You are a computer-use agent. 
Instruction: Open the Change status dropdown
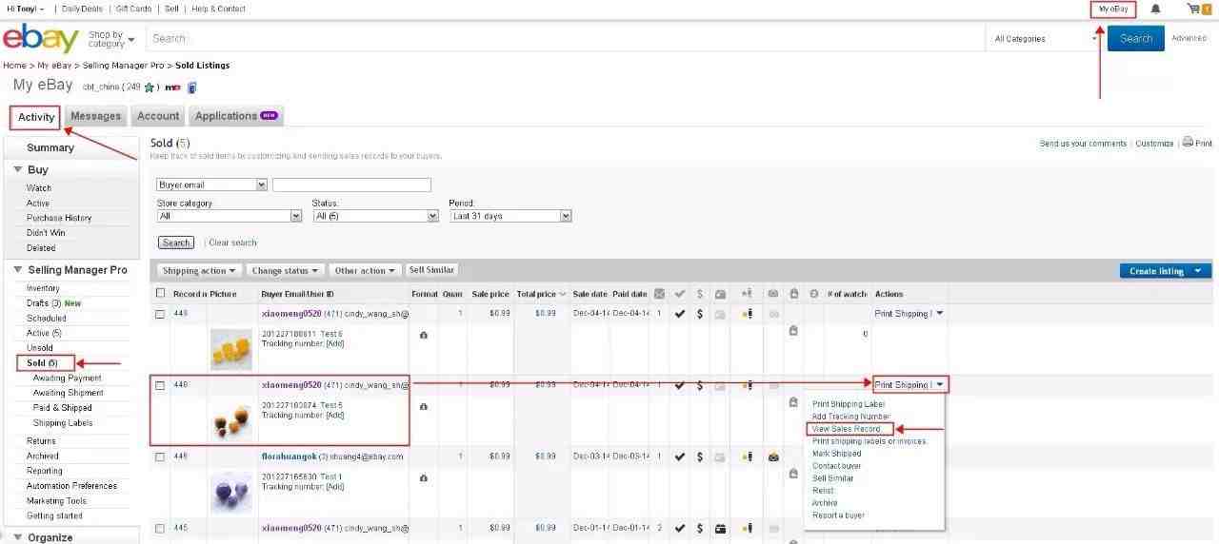286,270
